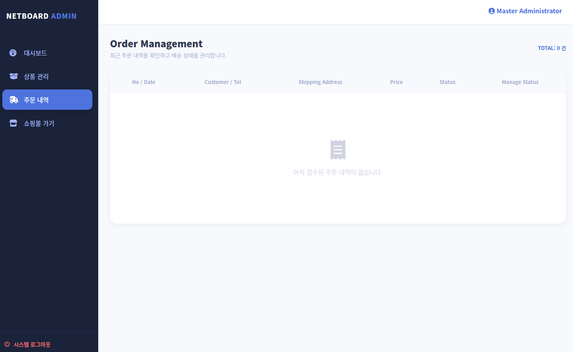The image size is (573, 352).
Task: Click the storefront icon in sidebar
Action: [x=13, y=123]
